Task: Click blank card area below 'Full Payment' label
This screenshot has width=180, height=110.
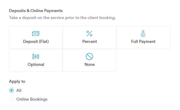Action: (143, 46)
